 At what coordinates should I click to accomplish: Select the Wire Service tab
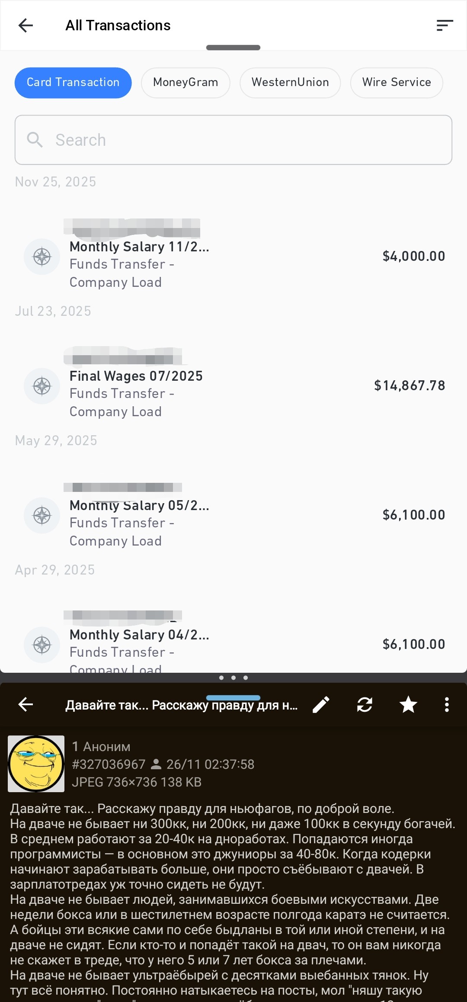click(x=397, y=83)
